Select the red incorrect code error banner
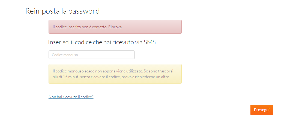 (x=115, y=27)
